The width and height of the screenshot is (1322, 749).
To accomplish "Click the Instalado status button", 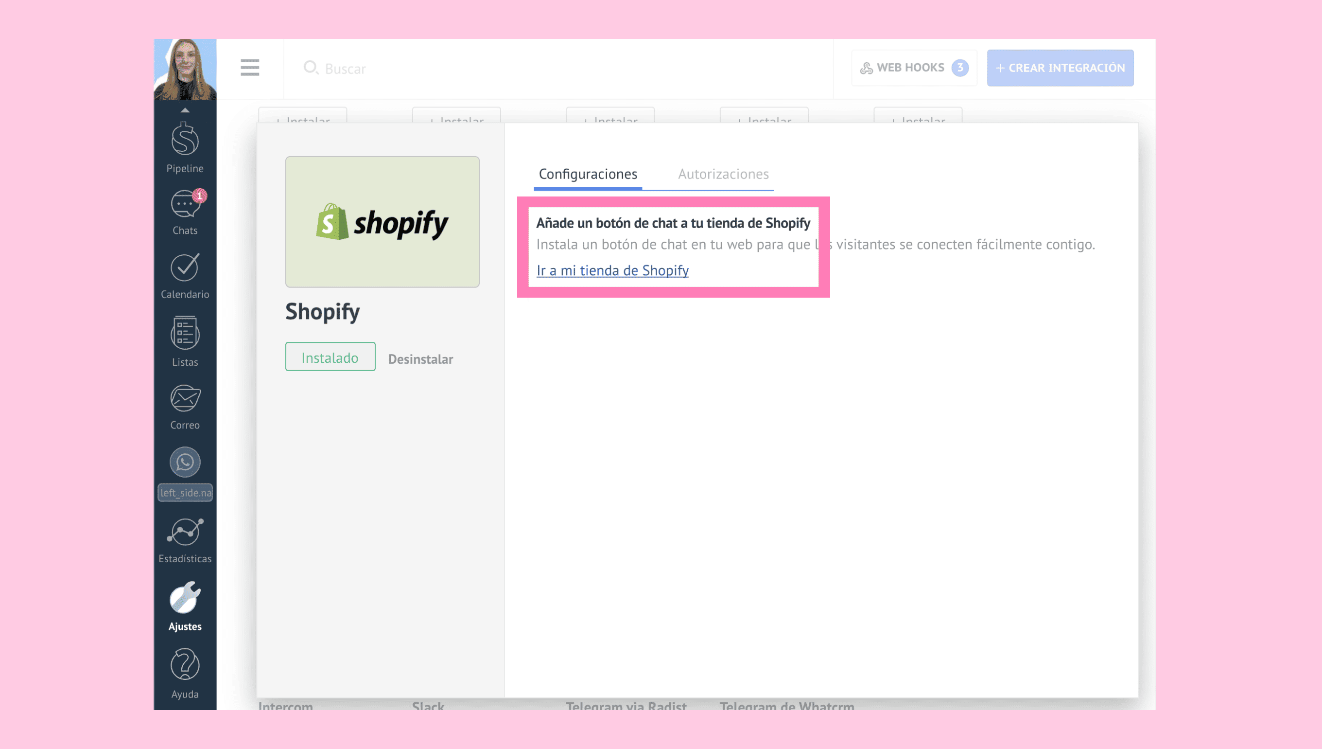I will 330,357.
